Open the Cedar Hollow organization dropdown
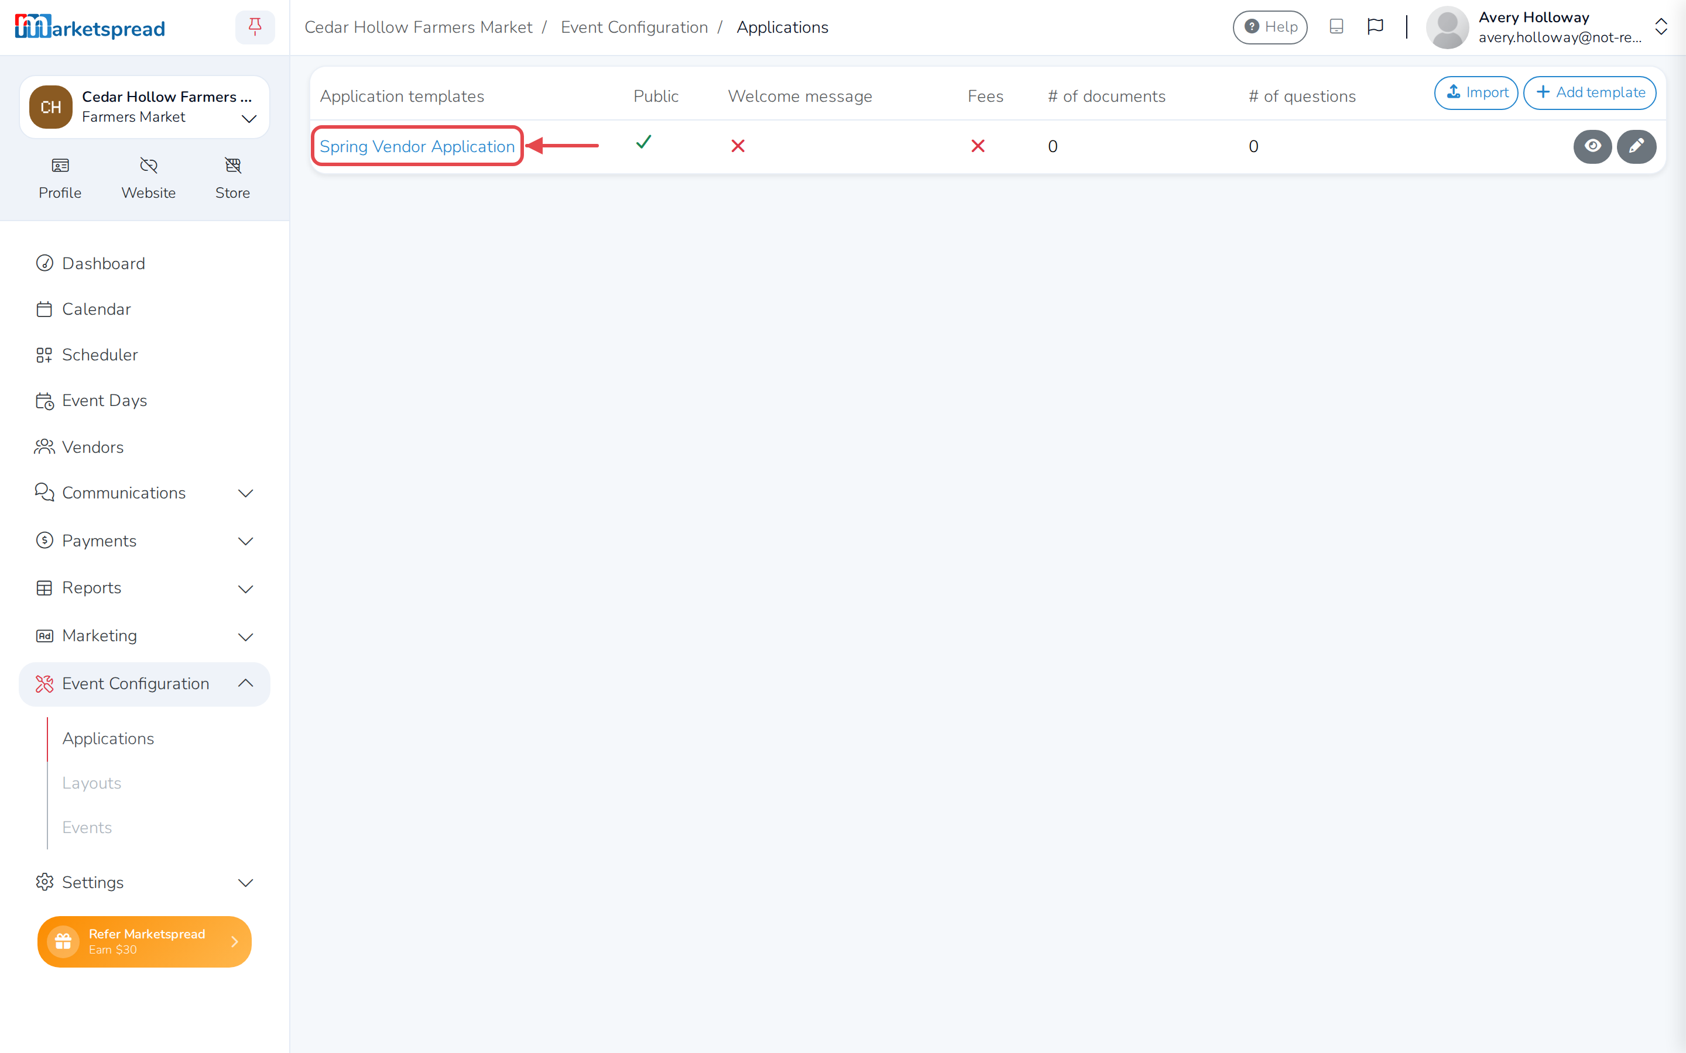 pyautogui.click(x=144, y=106)
